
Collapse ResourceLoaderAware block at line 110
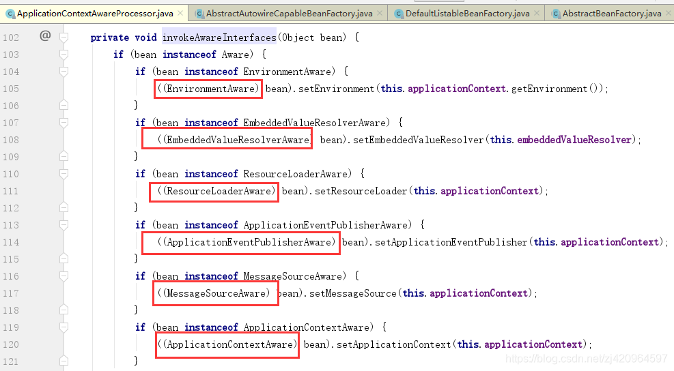coord(64,174)
